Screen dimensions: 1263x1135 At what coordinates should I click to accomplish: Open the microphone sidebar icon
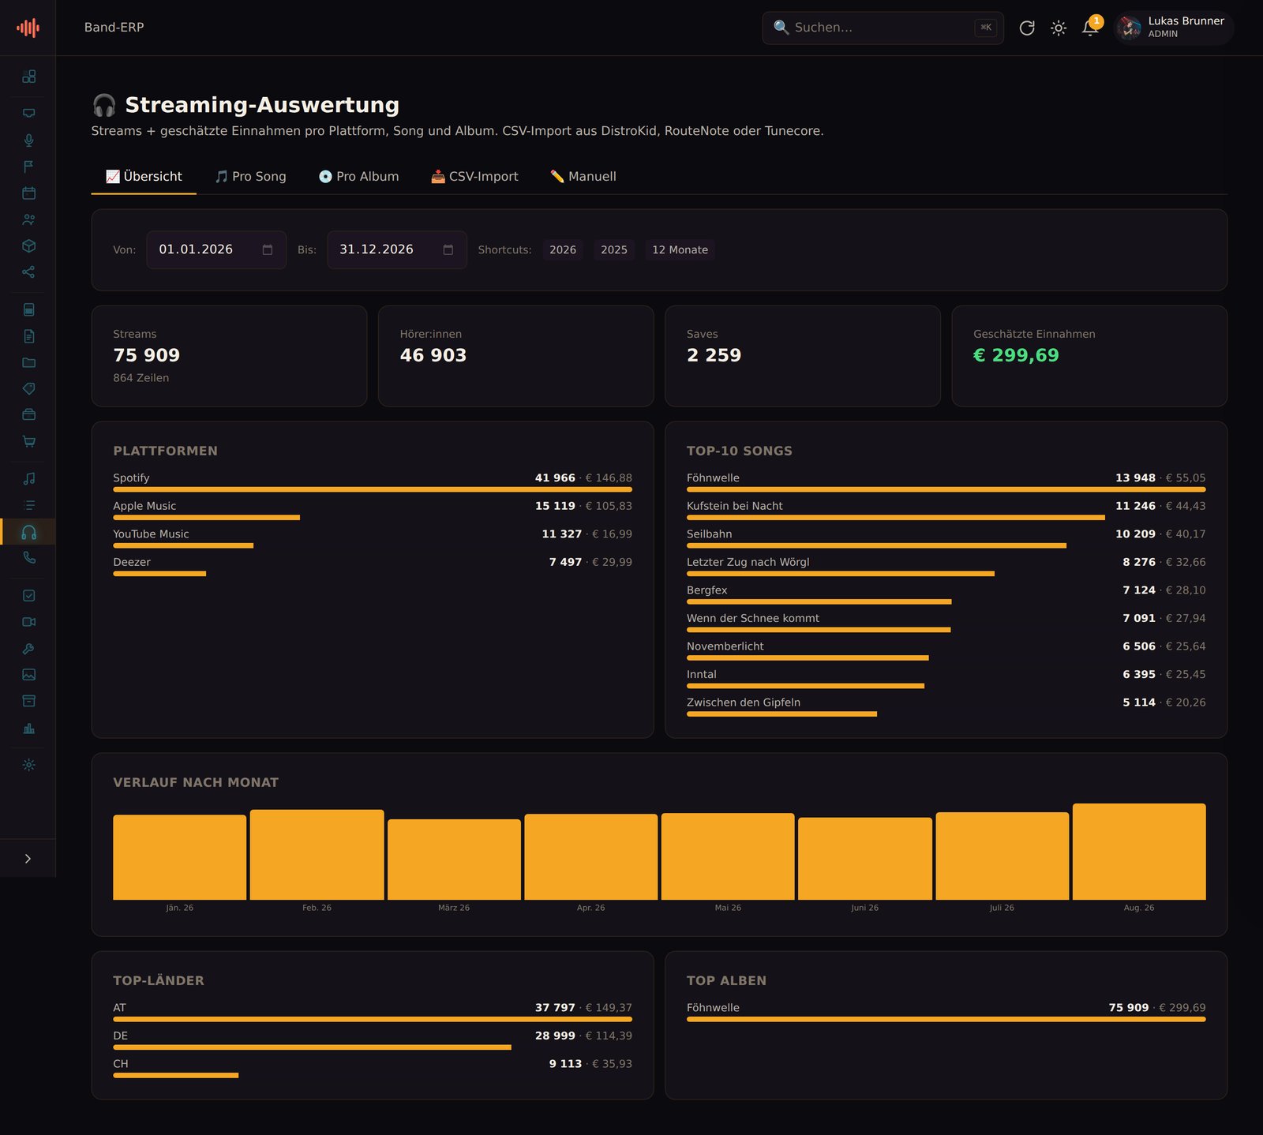click(x=28, y=140)
